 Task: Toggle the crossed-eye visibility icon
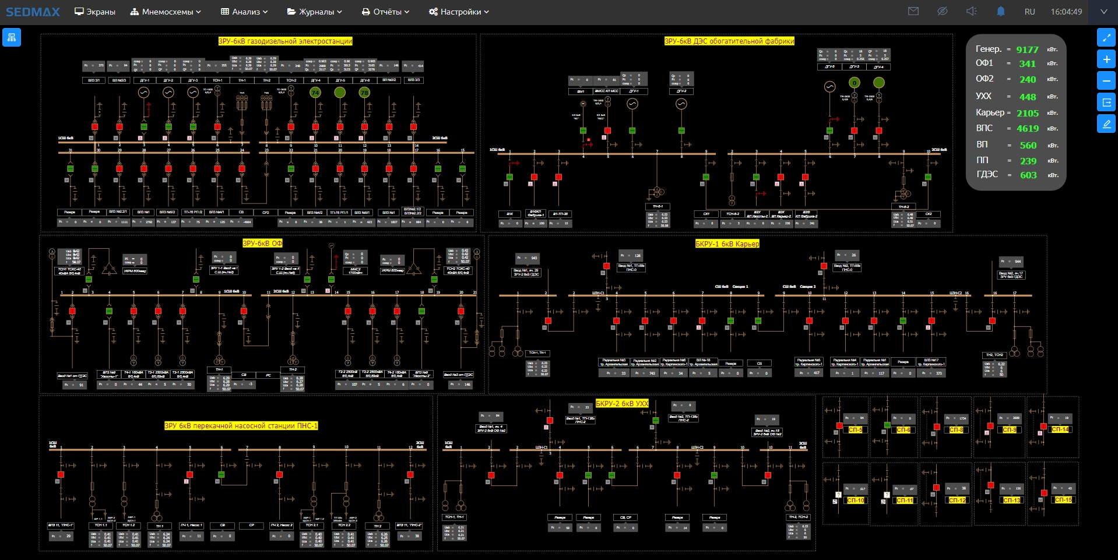pyautogui.click(x=942, y=12)
